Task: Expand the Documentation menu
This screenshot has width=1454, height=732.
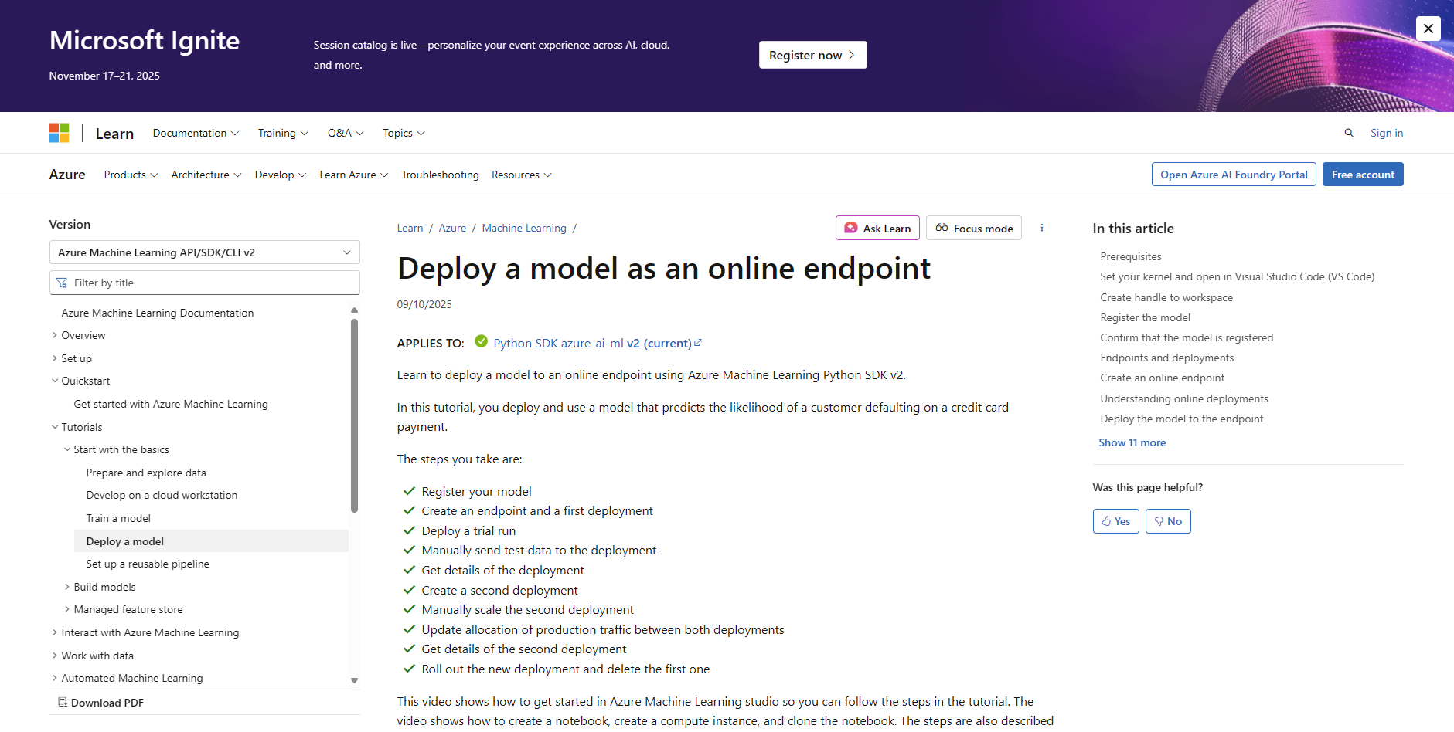Action: click(x=196, y=133)
